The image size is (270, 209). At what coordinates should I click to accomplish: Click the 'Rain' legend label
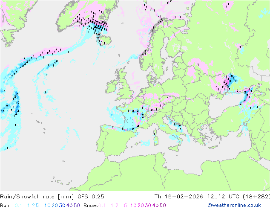click(x=6, y=206)
